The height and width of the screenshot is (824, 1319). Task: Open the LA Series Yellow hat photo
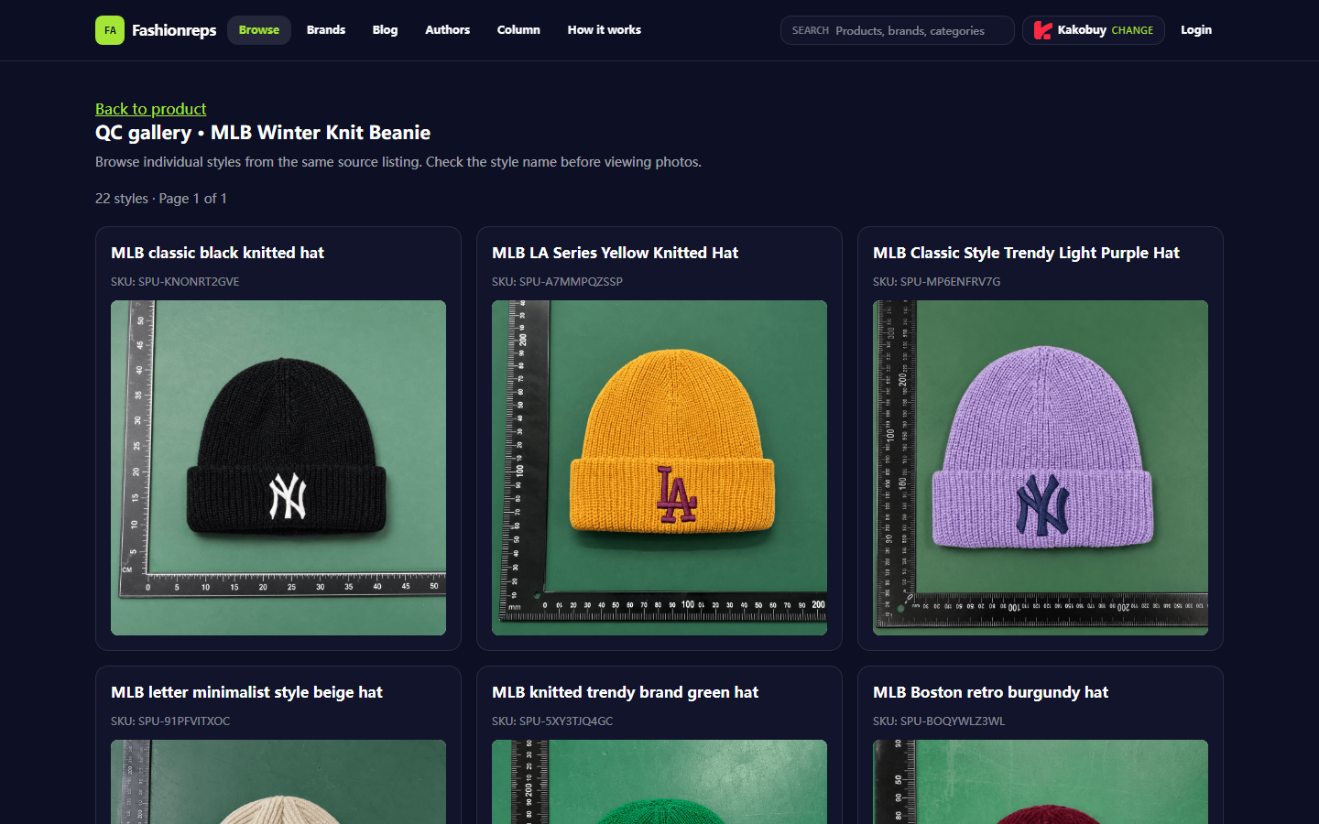tap(659, 468)
